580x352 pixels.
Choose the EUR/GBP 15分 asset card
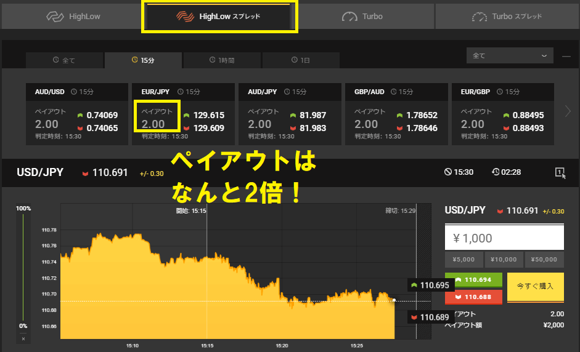[502, 114]
